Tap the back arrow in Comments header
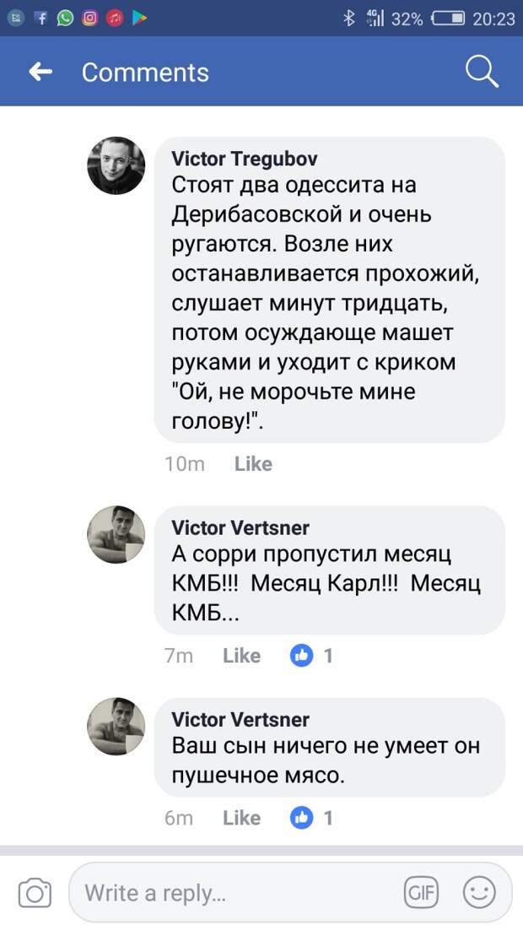 [40, 73]
